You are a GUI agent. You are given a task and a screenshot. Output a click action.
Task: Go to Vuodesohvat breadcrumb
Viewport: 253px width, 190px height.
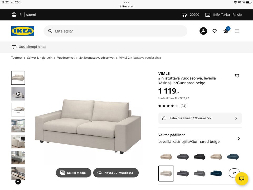(x=66, y=58)
